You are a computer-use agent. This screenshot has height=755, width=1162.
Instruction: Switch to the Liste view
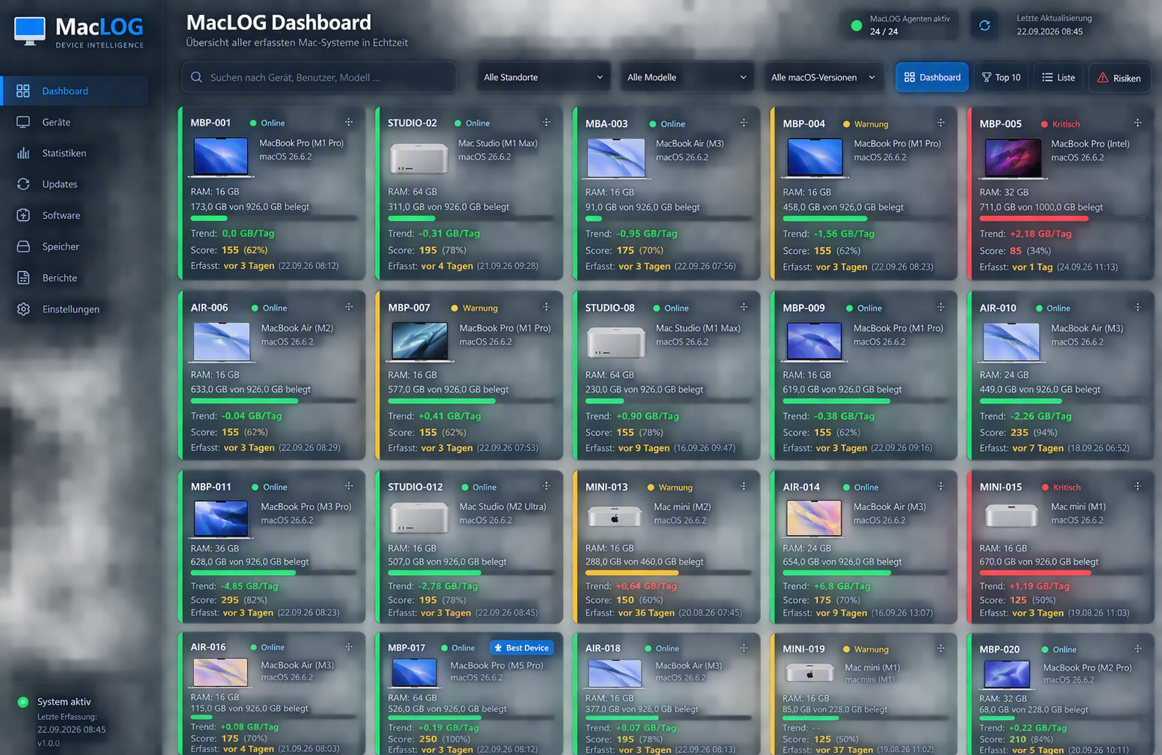(1059, 77)
